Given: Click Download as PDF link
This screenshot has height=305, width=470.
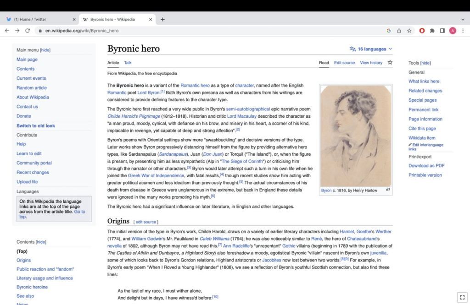Looking at the screenshot, I should click(426, 166).
